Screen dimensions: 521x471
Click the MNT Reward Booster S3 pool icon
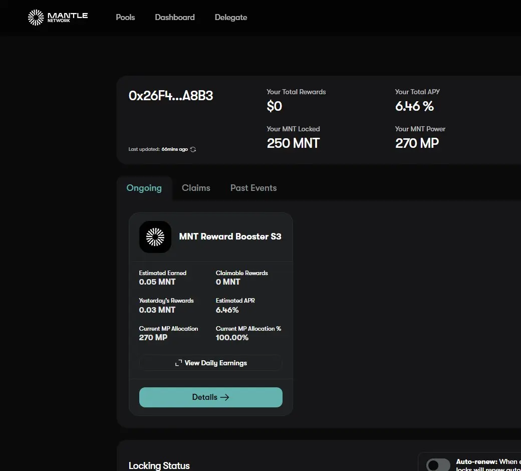click(x=155, y=237)
